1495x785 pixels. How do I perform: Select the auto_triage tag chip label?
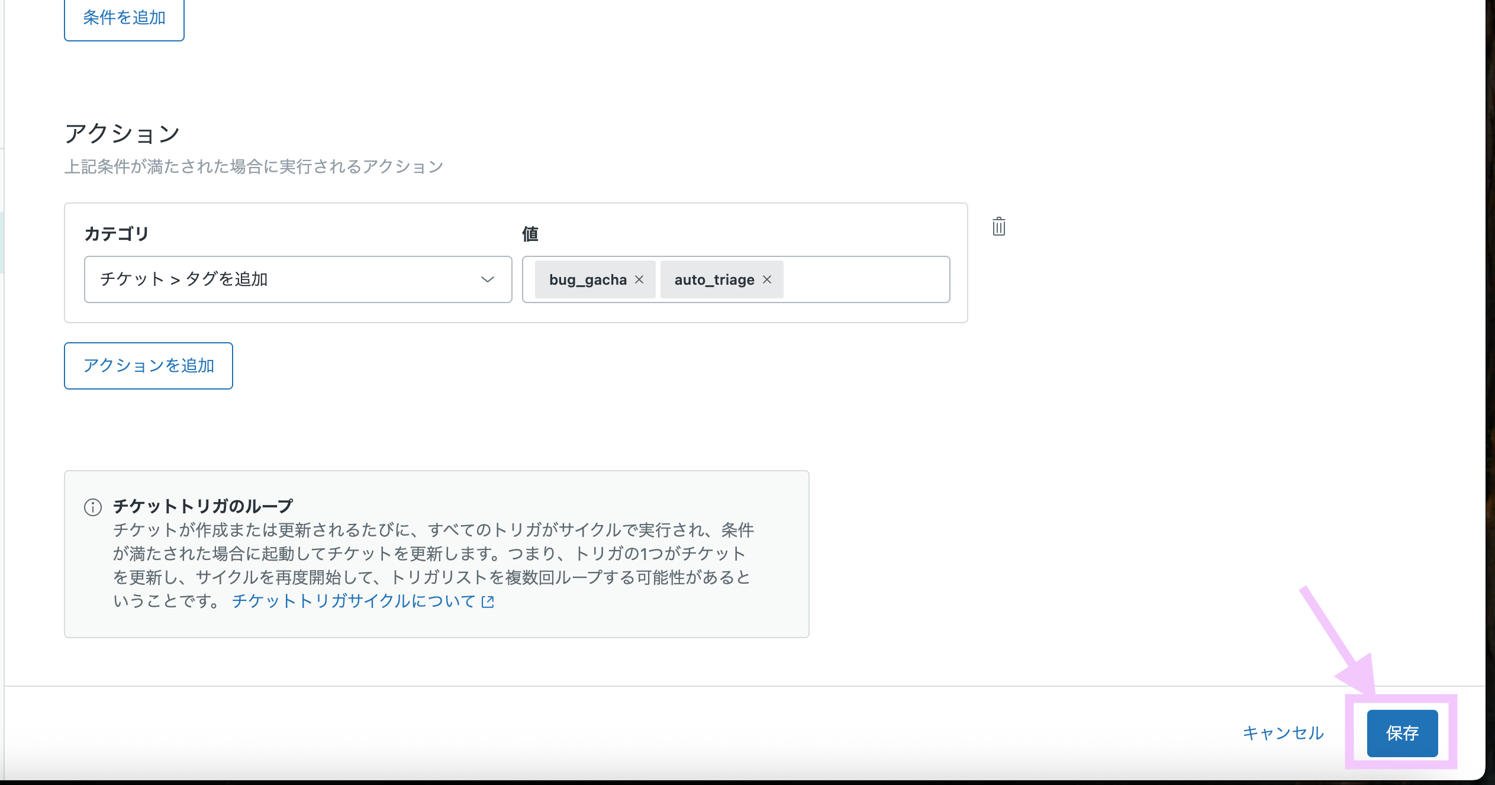coord(714,279)
